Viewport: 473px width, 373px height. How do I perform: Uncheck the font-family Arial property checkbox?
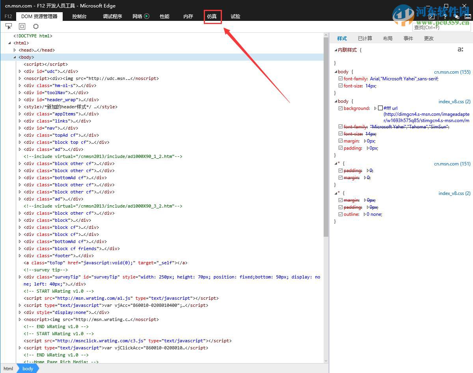pyautogui.click(x=341, y=79)
